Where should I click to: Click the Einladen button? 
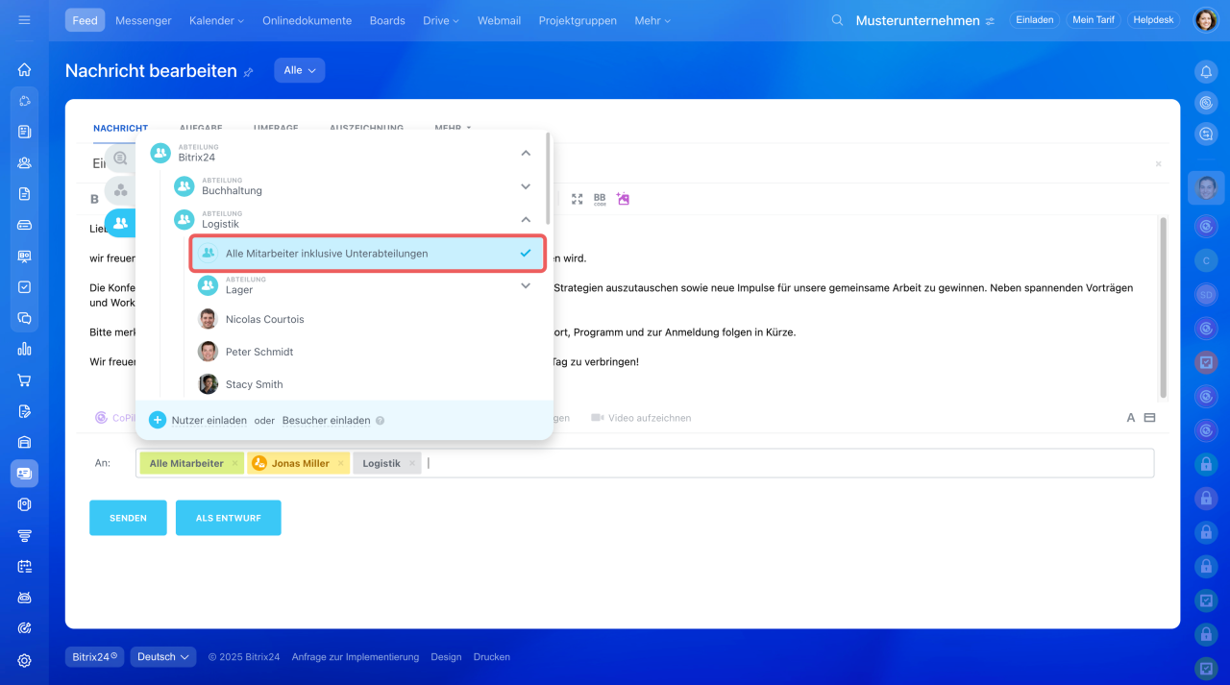tap(1035, 20)
